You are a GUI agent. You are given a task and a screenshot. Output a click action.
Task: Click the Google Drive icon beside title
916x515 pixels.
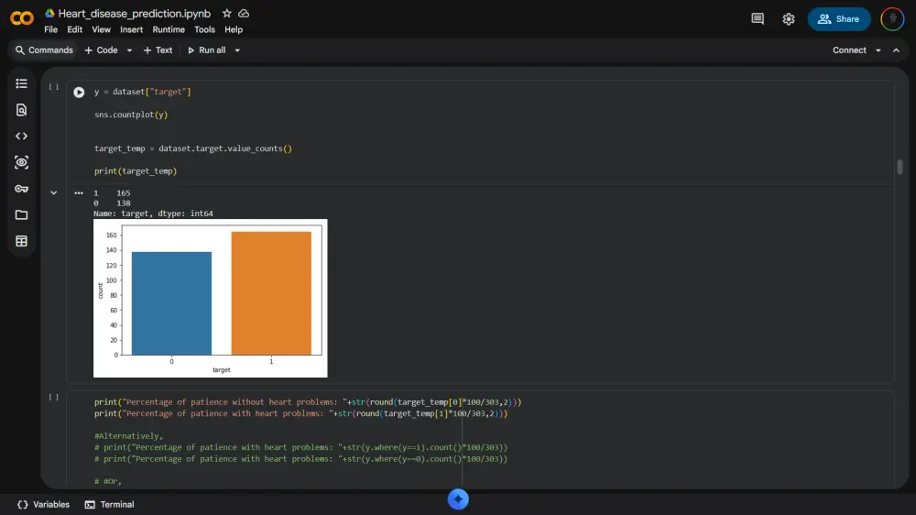coord(49,13)
